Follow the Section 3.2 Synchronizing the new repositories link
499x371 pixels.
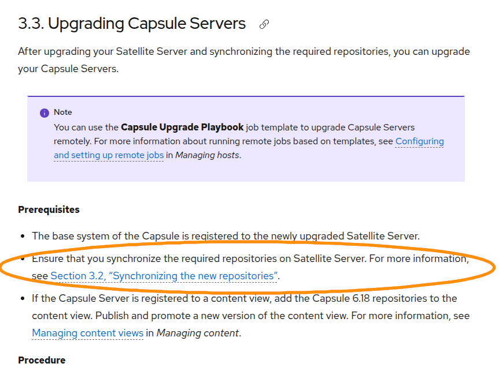pos(164,276)
